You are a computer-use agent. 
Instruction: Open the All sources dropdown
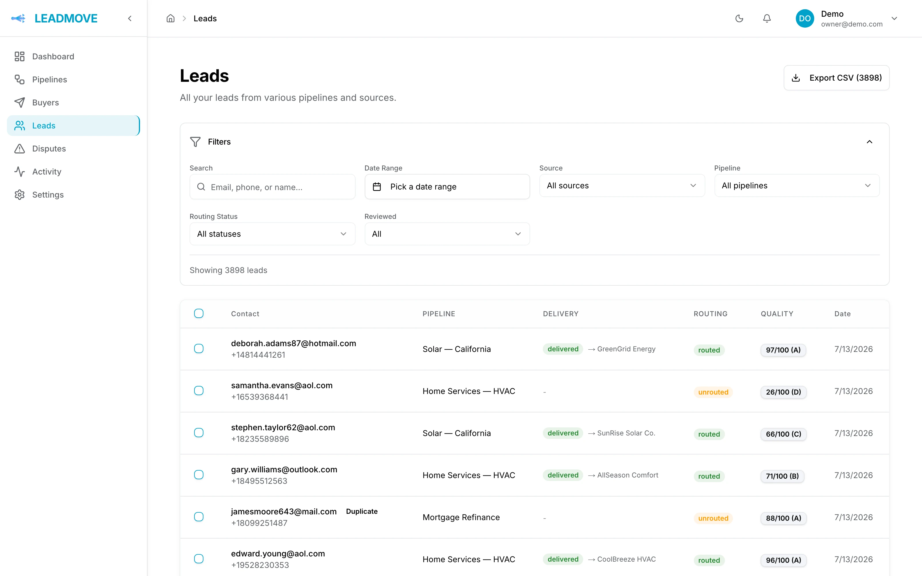(x=622, y=185)
